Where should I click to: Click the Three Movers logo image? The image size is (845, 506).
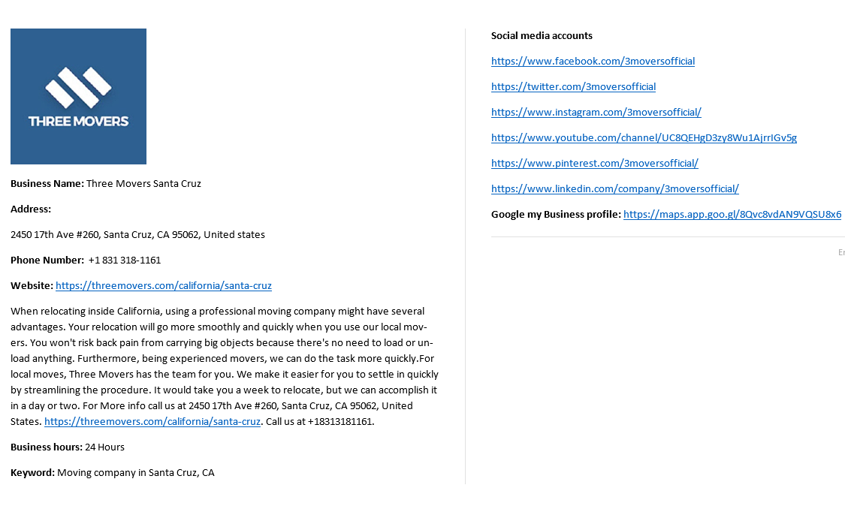(x=78, y=96)
